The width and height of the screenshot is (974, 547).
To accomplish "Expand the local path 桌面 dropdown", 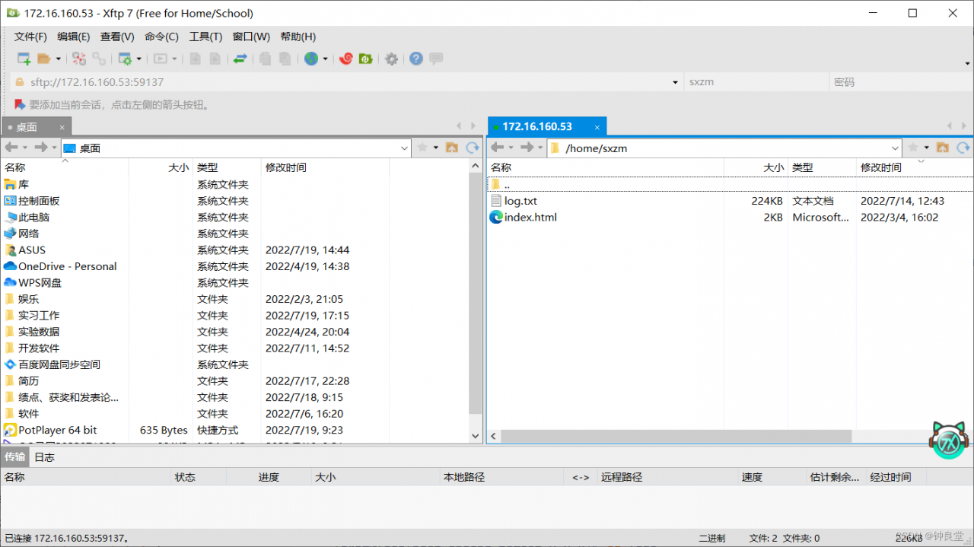I will pyautogui.click(x=404, y=148).
